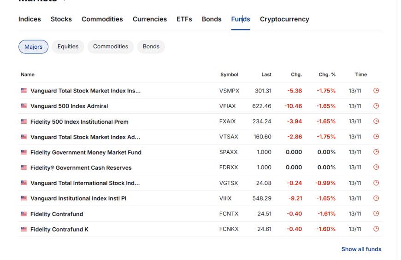
Task: Click the Chg. column header
Action: point(296,75)
